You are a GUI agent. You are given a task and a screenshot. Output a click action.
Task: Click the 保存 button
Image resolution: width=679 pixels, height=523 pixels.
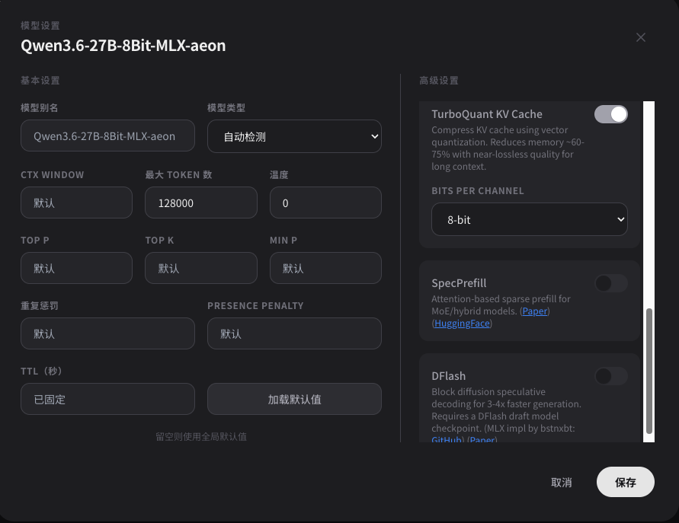(626, 482)
